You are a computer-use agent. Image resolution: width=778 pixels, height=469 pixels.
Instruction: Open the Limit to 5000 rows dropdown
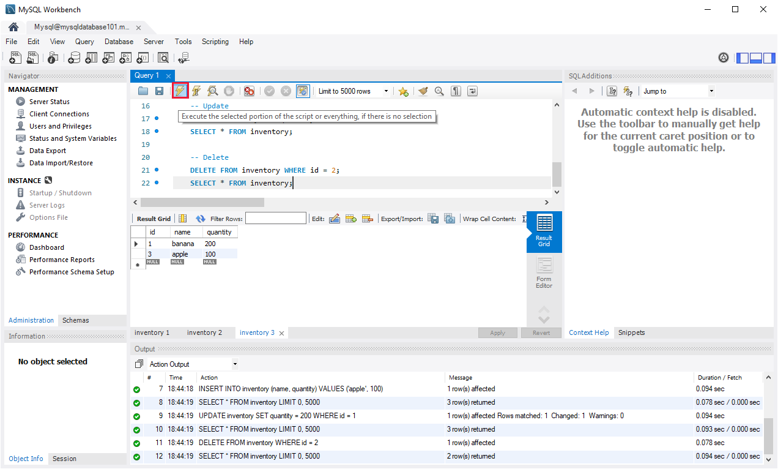pyautogui.click(x=387, y=91)
